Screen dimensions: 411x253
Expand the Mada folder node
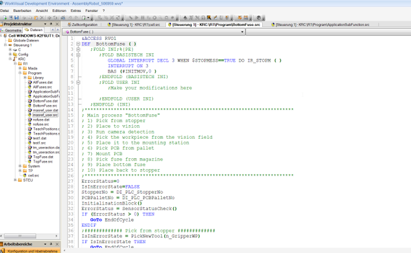pyautogui.click(x=20, y=68)
